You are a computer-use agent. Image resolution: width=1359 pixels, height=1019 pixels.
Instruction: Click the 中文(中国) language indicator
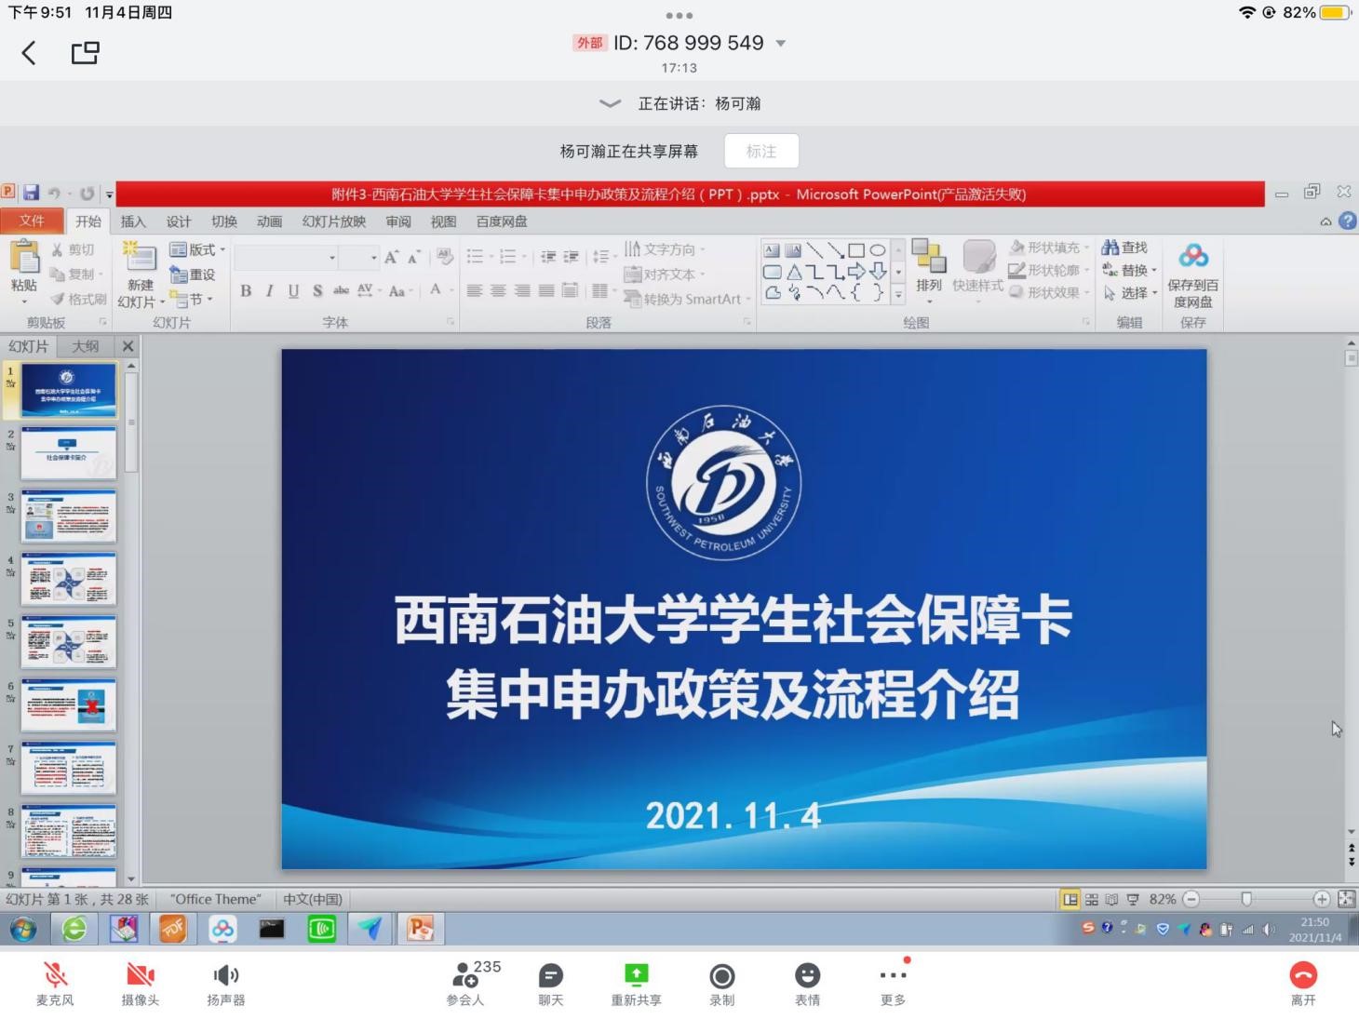(313, 899)
